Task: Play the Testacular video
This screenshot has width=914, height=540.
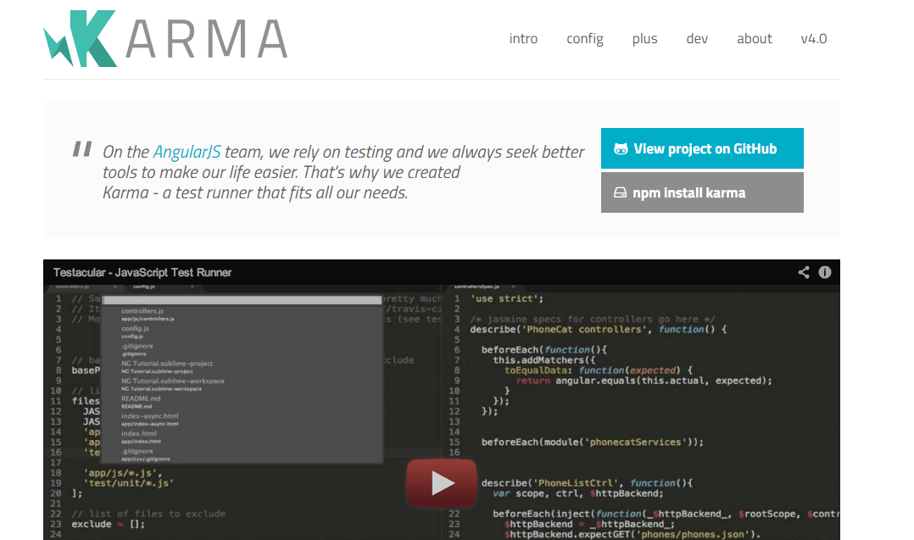Action: click(441, 482)
